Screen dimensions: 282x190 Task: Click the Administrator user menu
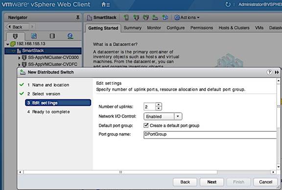tap(260, 4)
